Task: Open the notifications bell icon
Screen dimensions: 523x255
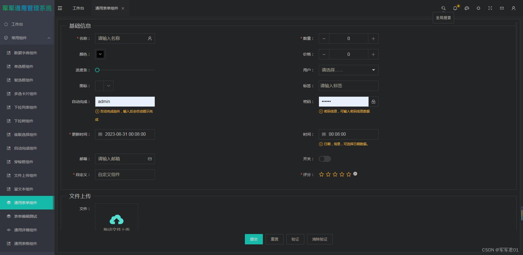Action: click(455, 8)
